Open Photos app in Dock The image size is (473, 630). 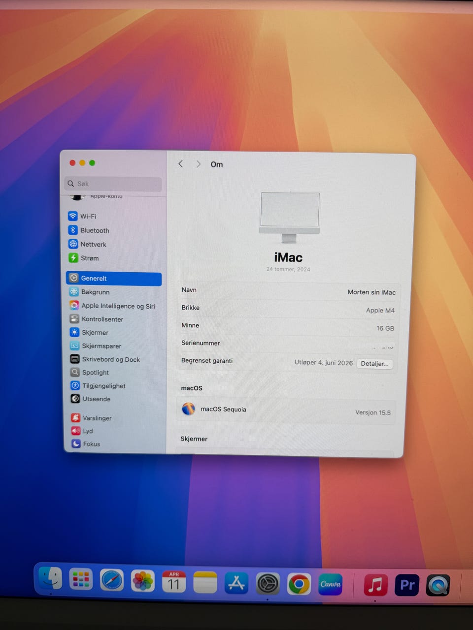[143, 581]
